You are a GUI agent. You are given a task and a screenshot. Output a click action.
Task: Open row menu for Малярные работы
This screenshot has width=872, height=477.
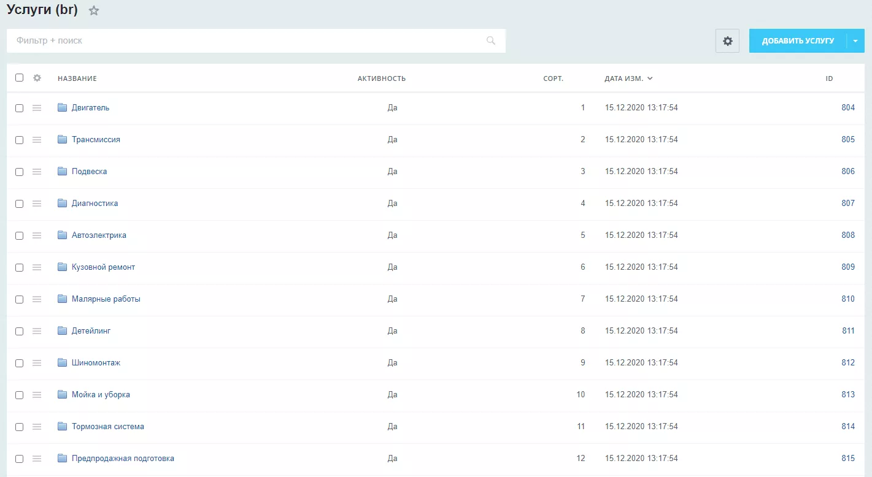click(x=37, y=299)
